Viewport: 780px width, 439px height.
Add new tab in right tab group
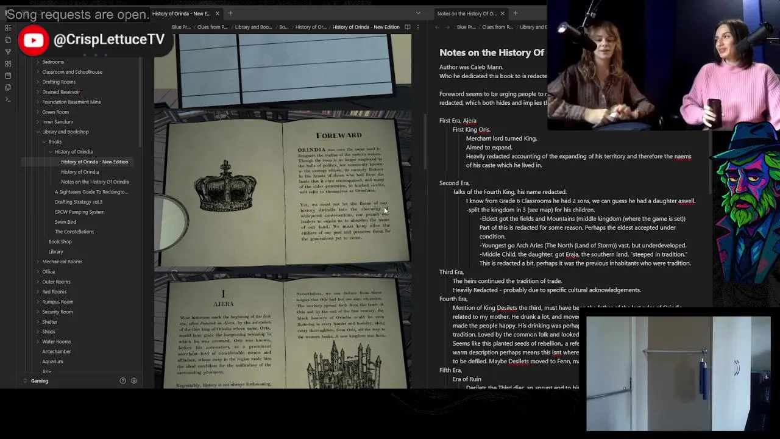(x=515, y=13)
